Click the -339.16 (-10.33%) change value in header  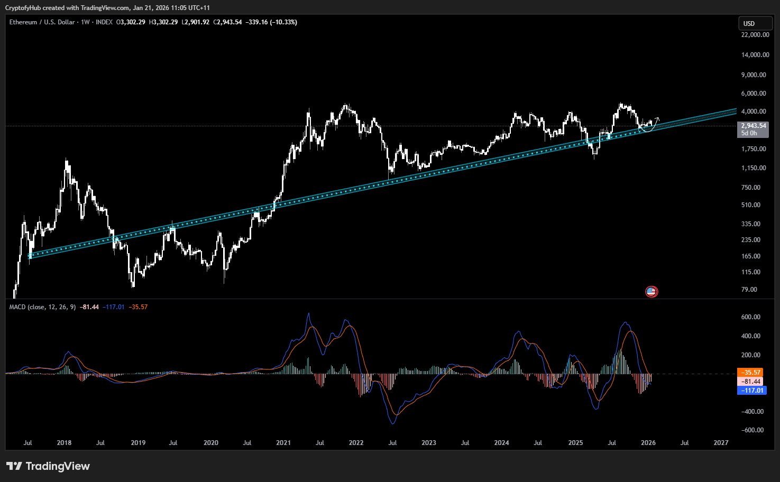click(x=271, y=22)
